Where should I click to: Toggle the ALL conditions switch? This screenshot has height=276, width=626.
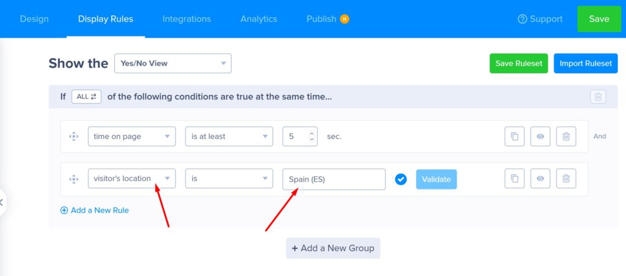pyautogui.click(x=86, y=97)
